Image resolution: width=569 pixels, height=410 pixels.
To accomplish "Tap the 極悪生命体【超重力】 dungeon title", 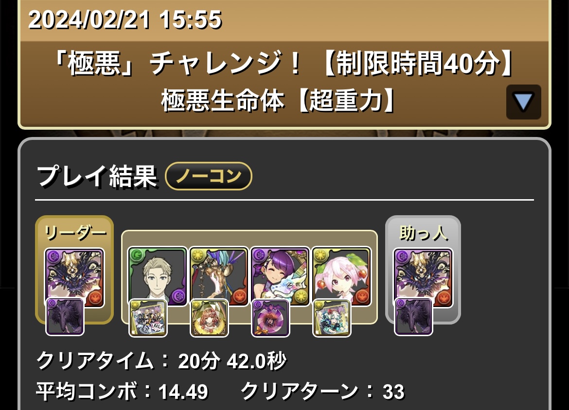I will pos(279,101).
